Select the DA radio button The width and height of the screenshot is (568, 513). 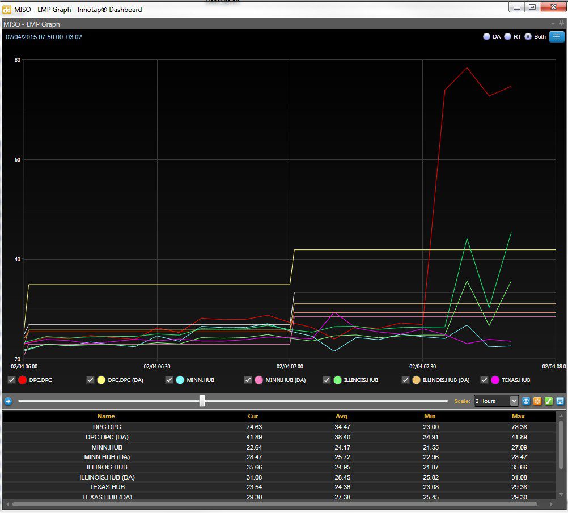486,37
